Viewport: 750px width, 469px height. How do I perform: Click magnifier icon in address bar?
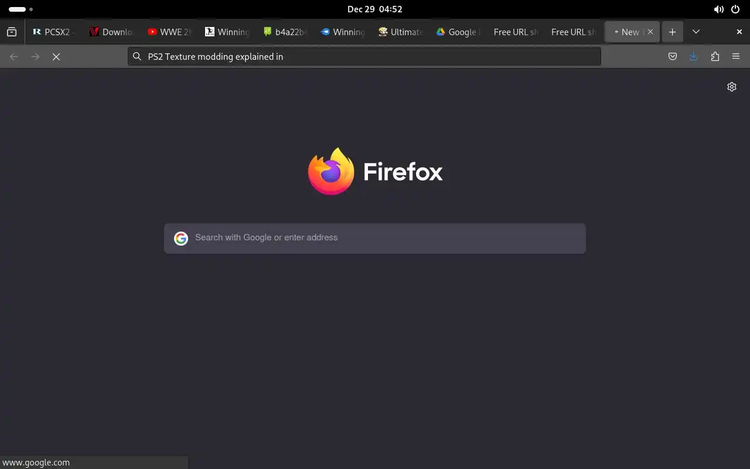point(137,57)
